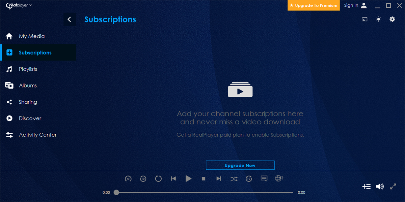405x202 pixels.
Task: Click the globe audio language icon
Action: pos(279,179)
